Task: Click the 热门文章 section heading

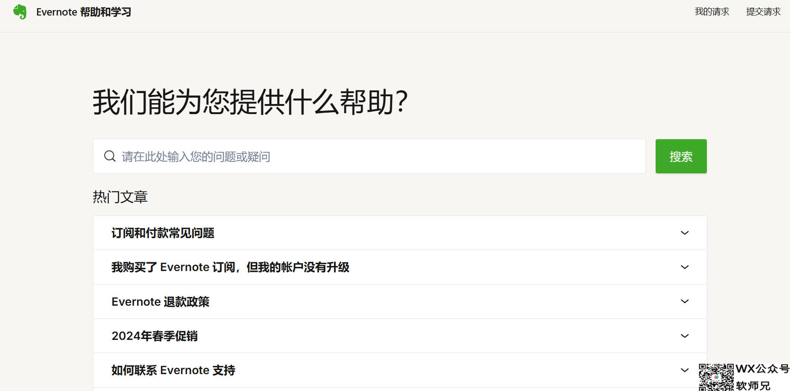Action: pyautogui.click(x=120, y=197)
